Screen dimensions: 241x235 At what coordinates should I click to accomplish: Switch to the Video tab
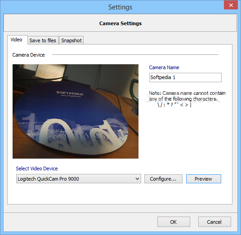(18, 40)
